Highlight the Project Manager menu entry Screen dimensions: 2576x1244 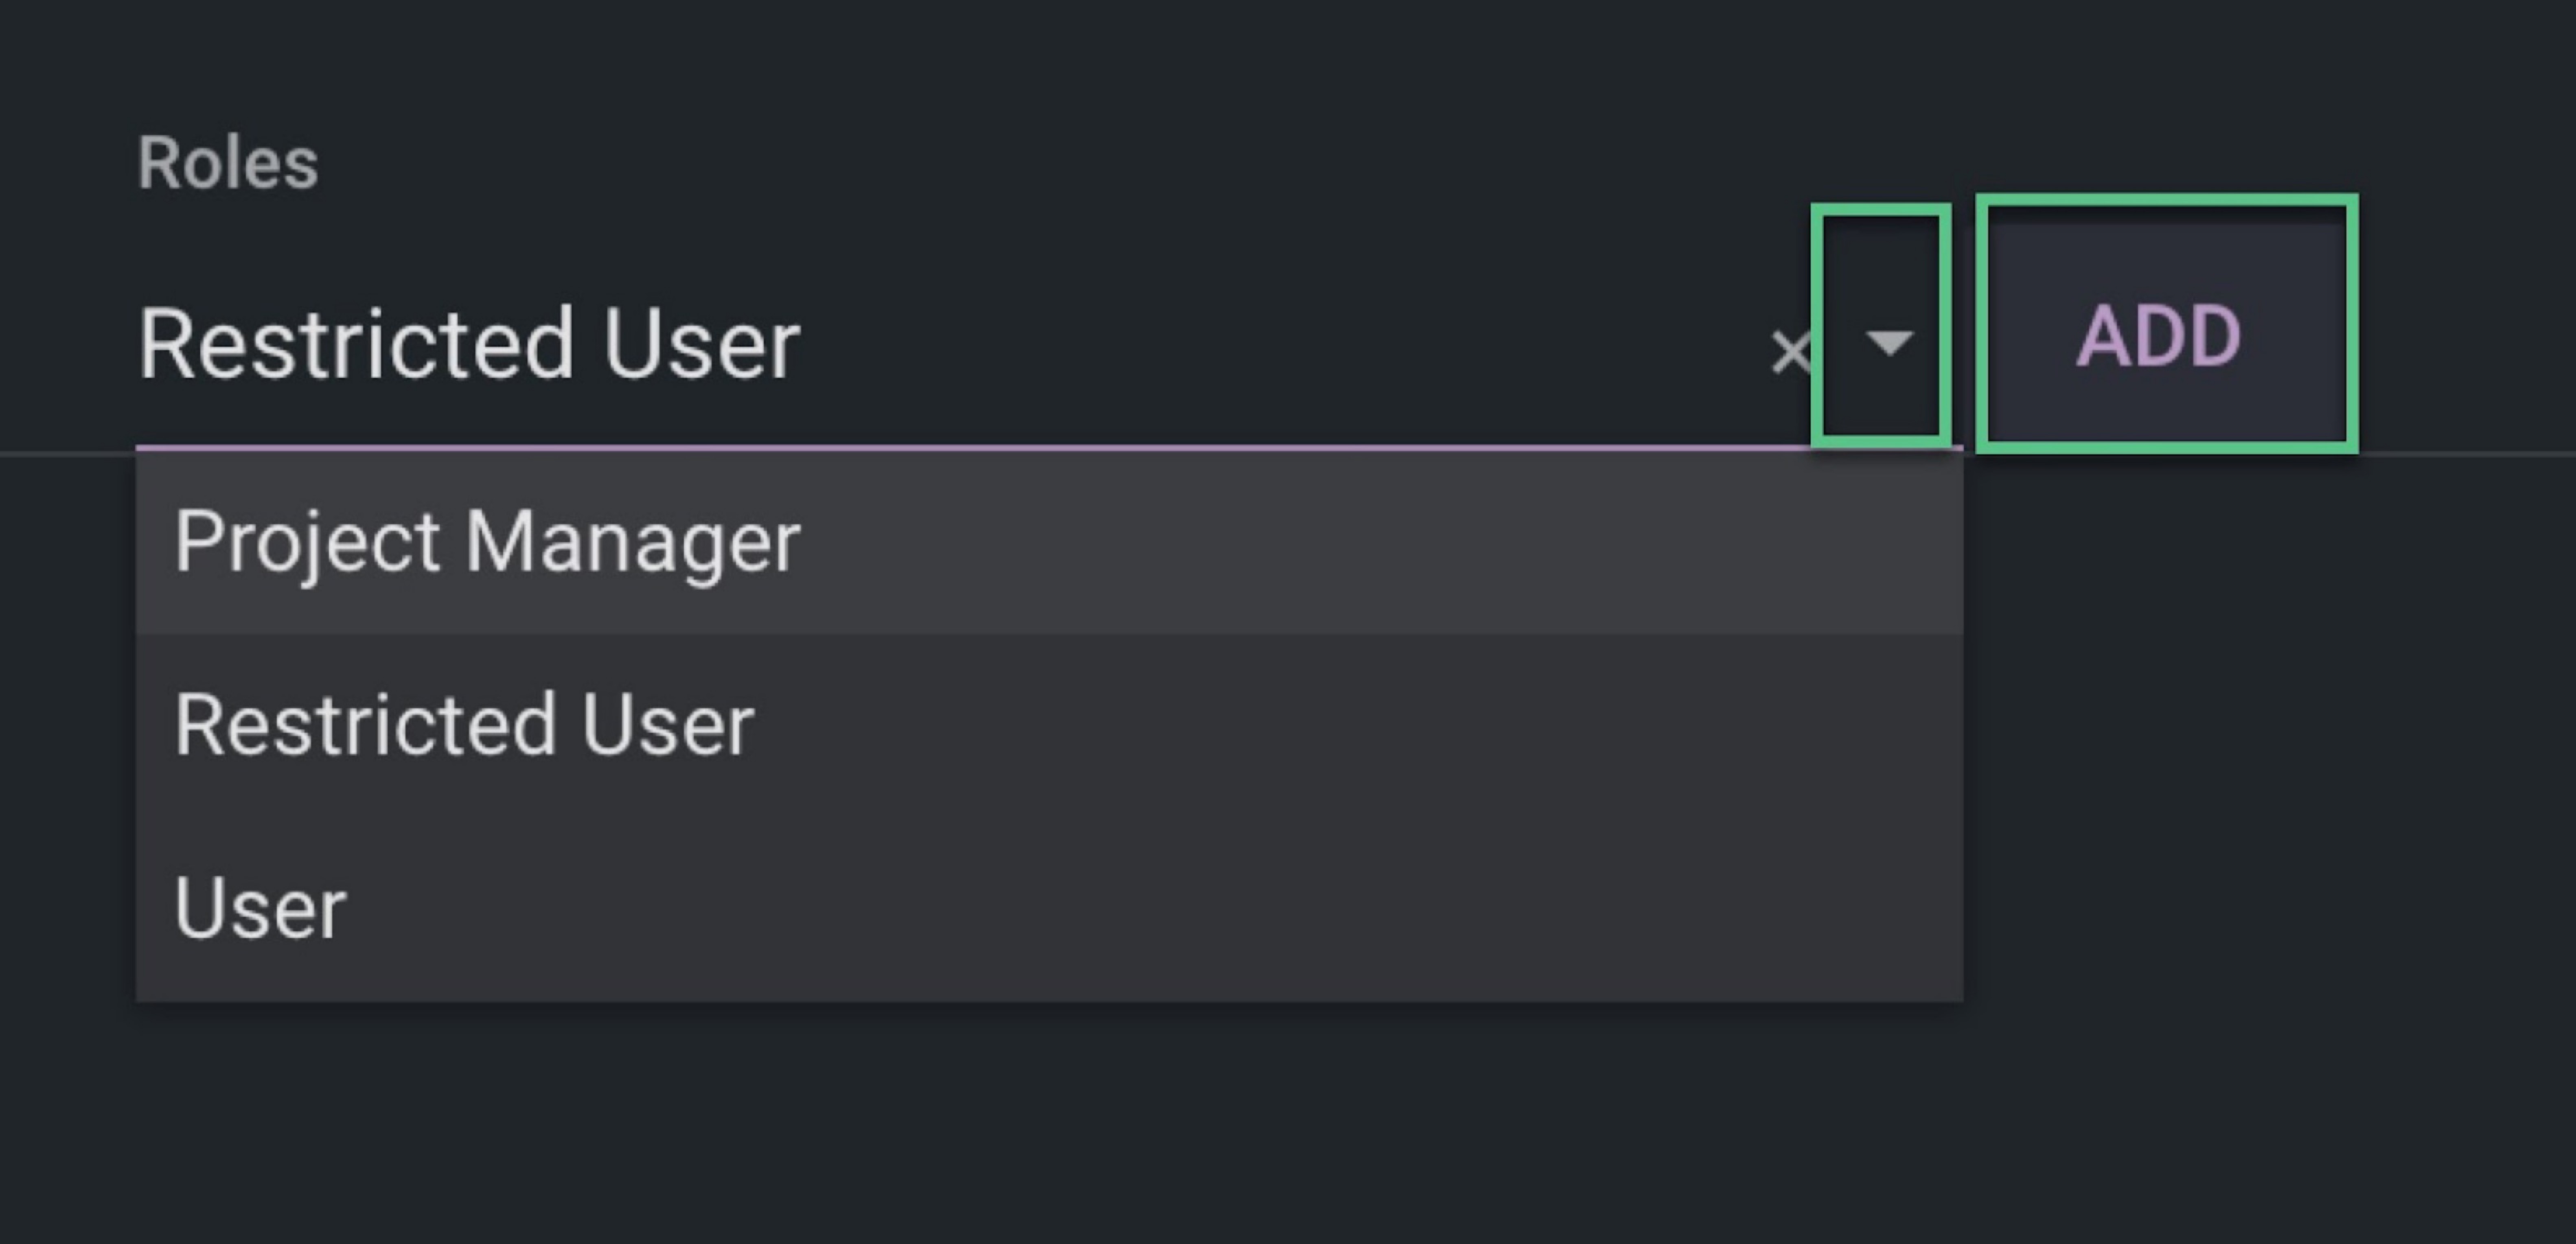coord(487,541)
